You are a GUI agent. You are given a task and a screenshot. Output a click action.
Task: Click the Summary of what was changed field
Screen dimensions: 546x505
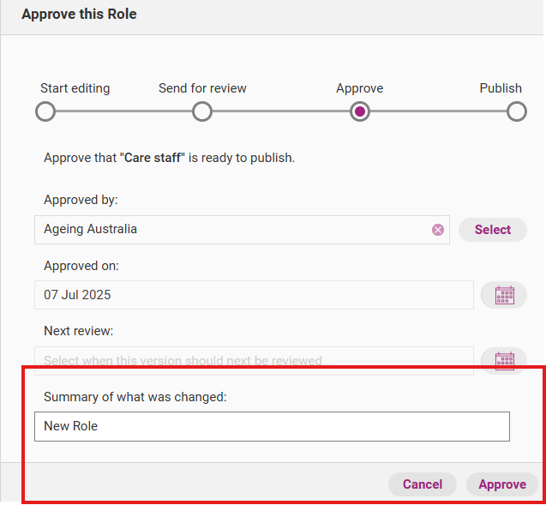(272, 426)
